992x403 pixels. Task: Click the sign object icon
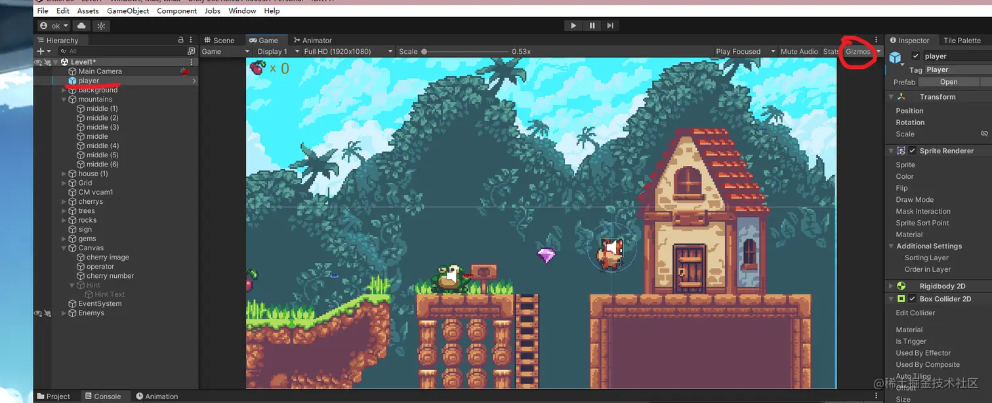[x=72, y=229]
